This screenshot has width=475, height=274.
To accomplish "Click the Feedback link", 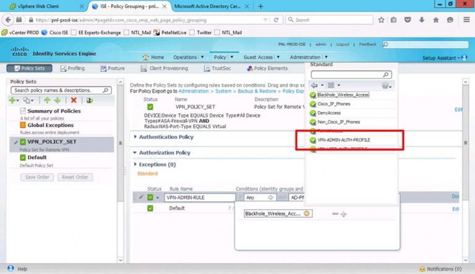I will [367, 45].
